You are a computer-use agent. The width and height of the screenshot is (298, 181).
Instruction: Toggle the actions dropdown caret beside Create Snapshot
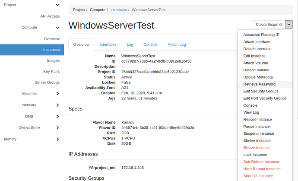[x=289, y=25]
